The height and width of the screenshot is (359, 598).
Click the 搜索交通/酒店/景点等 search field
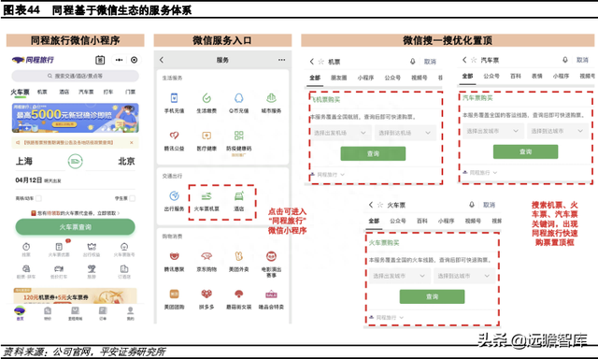[75, 76]
